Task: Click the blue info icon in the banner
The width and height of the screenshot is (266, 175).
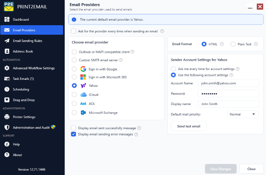Action: [x=74, y=20]
